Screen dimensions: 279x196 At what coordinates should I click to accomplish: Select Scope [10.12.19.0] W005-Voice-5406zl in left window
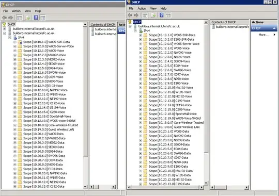49,121
